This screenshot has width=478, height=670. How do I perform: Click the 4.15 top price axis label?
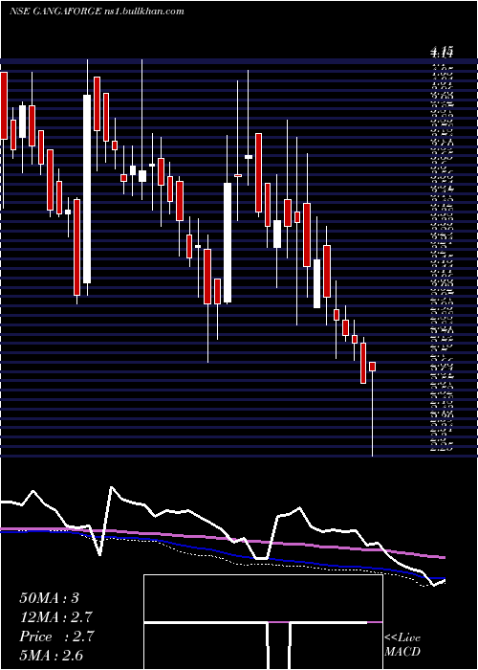point(442,53)
